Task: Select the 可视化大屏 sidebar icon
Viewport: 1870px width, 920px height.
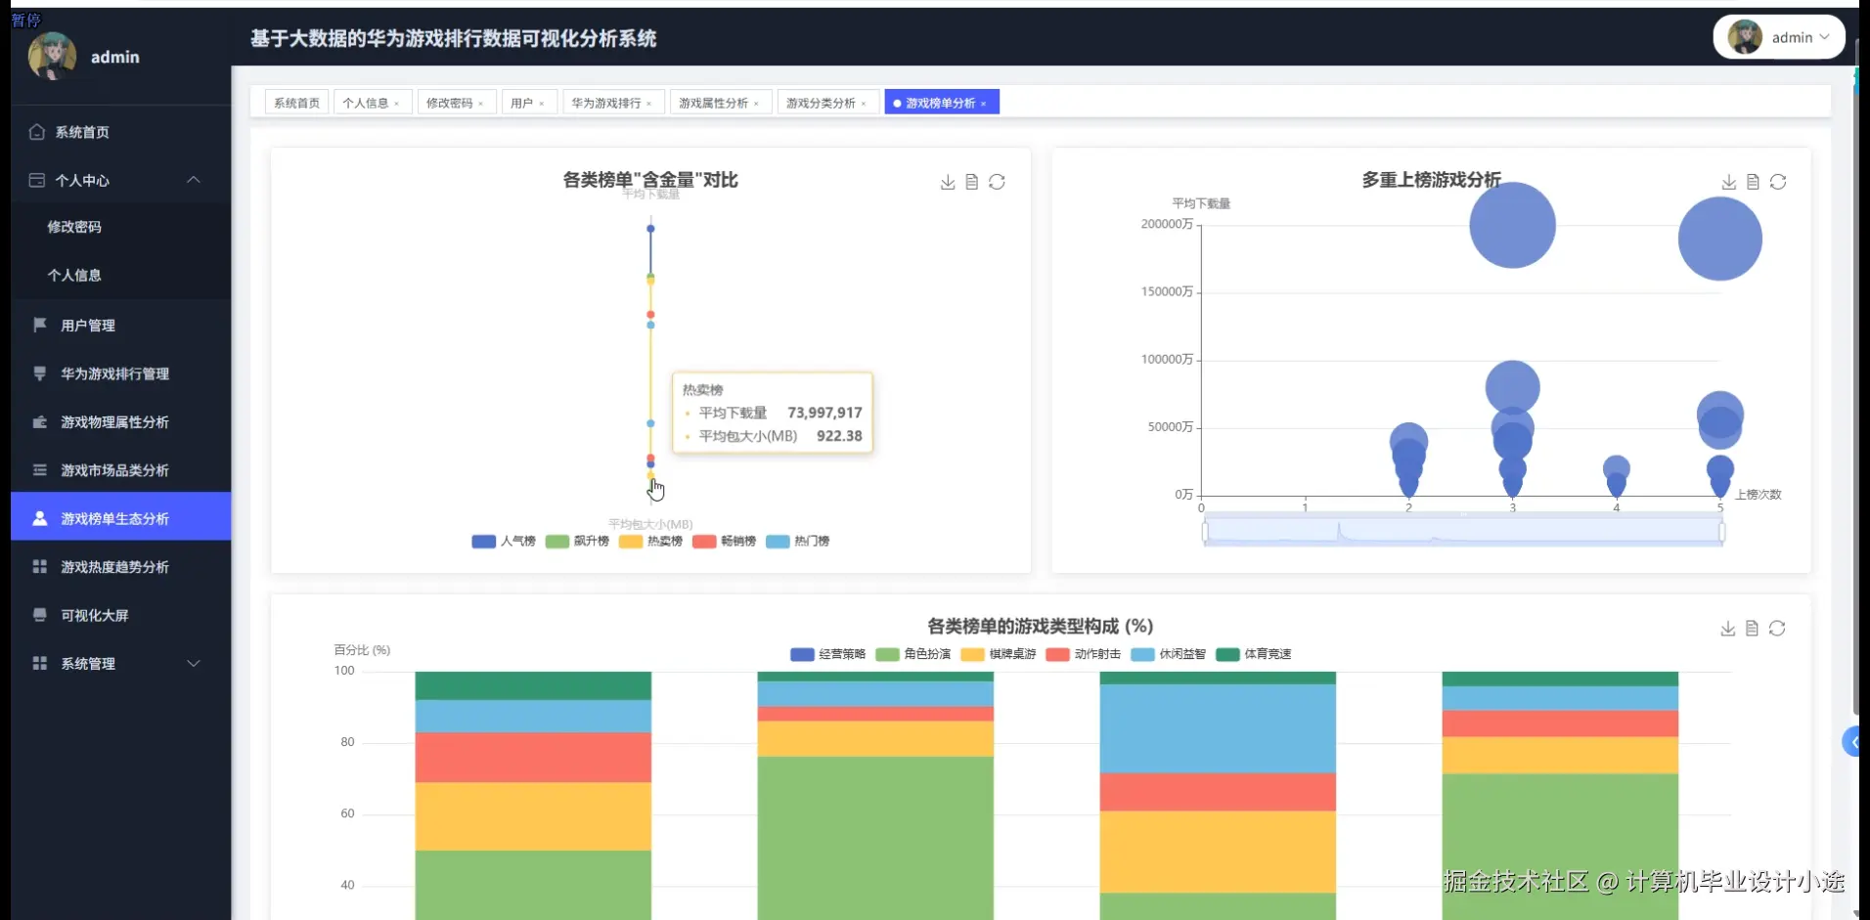Action: click(38, 615)
